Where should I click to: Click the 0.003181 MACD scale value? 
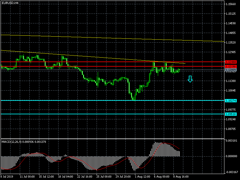pyautogui.click(x=231, y=140)
